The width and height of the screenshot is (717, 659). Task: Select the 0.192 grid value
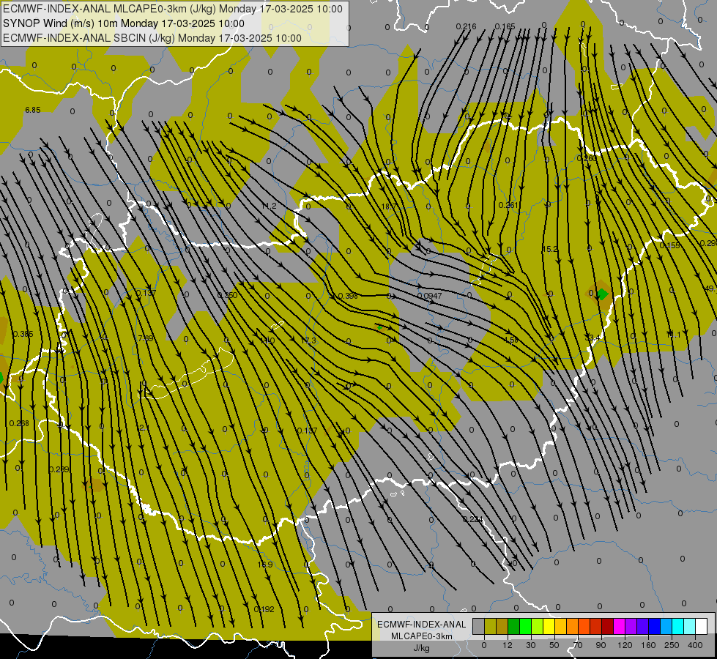(264, 610)
